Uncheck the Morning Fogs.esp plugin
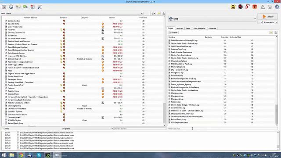This screenshot has width=281, height=158. point(169,67)
